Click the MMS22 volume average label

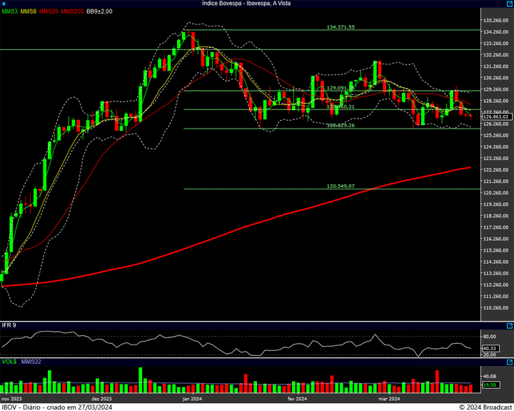(32, 362)
